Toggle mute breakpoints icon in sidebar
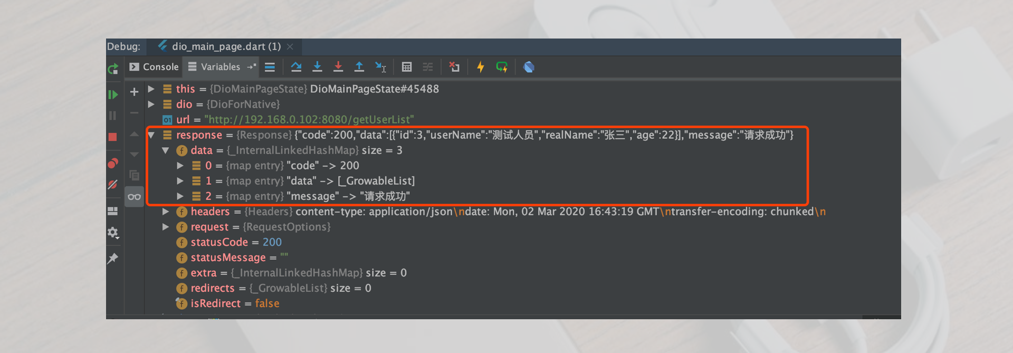The height and width of the screenshot is (353, 1013). click(112, 185)
